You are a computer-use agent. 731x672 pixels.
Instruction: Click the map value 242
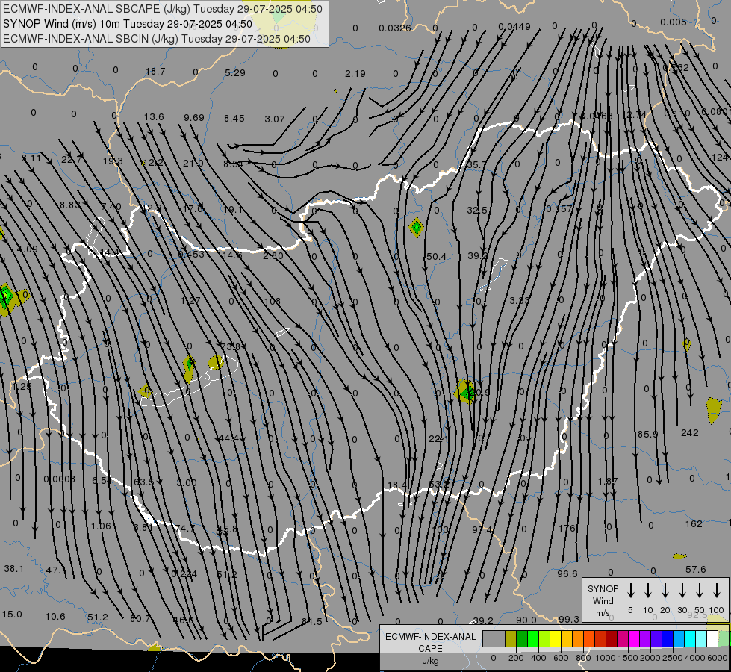689,433
